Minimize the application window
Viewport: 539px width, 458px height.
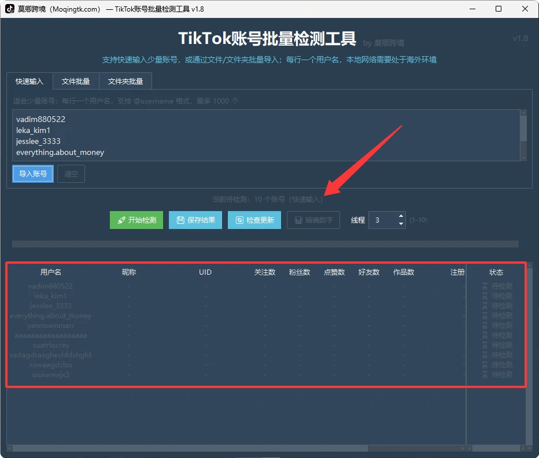pos(472,9)
